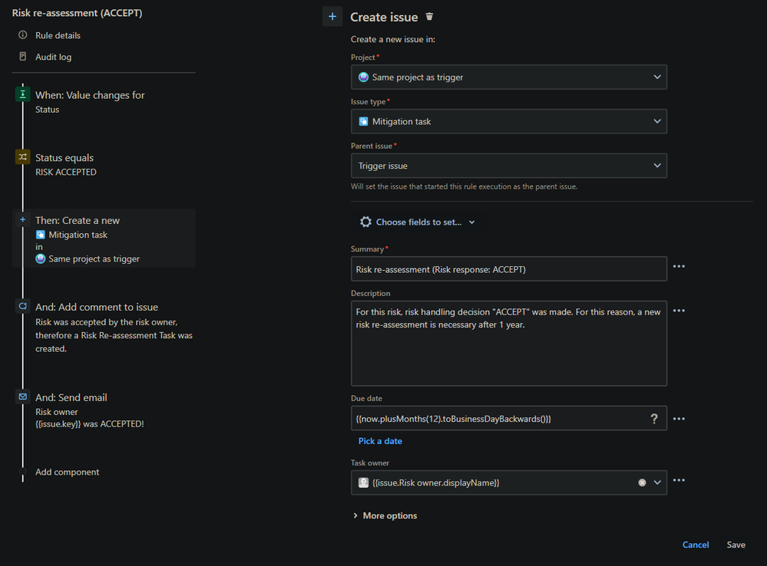Click into the Summary field

point(509,269)
